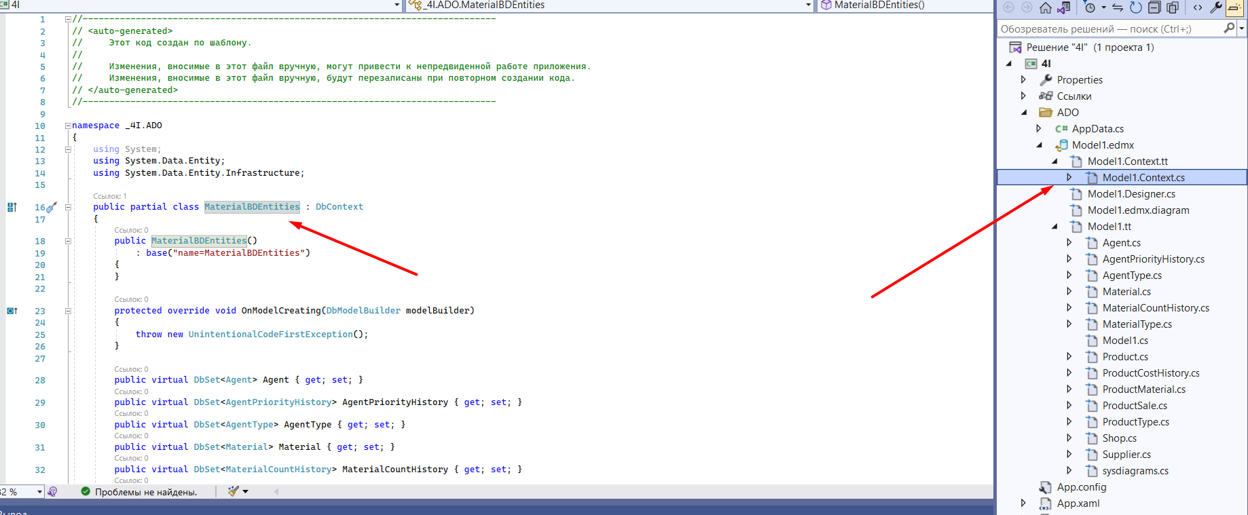Screen dimensions: 1248x515
Task: Click the ADO folder icon
Action: [x=1046, y=113]
